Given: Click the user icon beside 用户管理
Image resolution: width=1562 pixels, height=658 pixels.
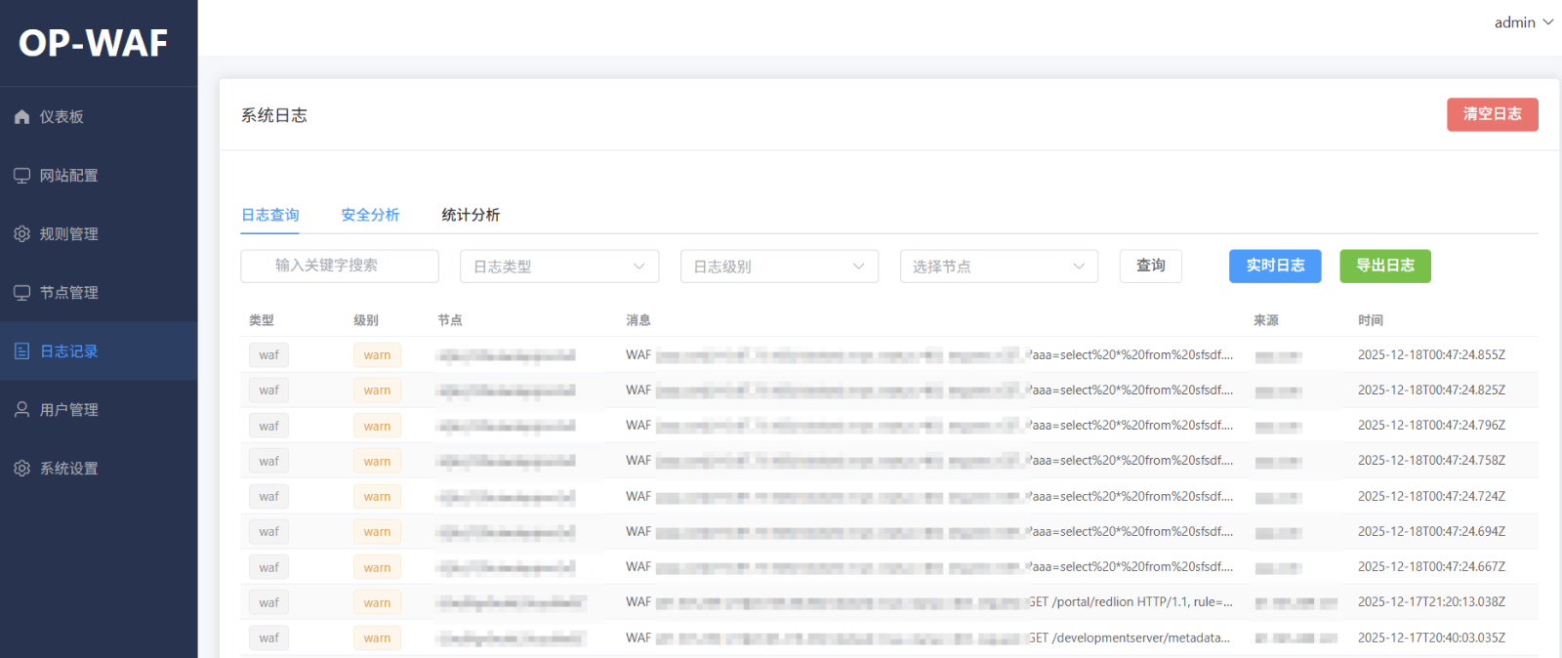Looking at the screenshot, I should 21,410.
